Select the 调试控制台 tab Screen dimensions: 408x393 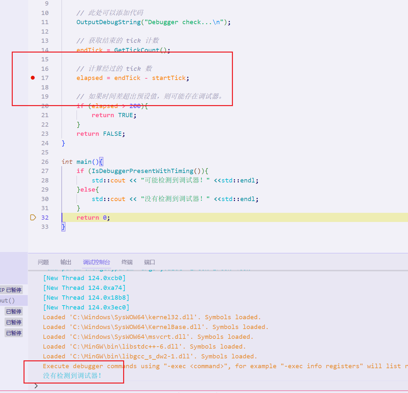click(x=96, y=262)
